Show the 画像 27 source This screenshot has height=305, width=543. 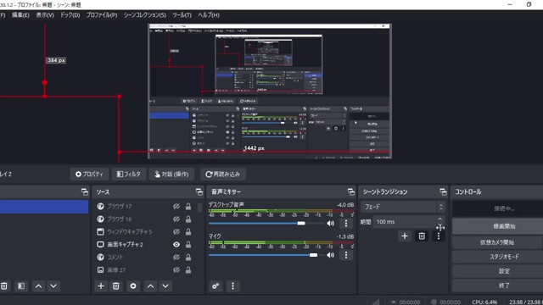pyautogui.click(x=176, y=269)
